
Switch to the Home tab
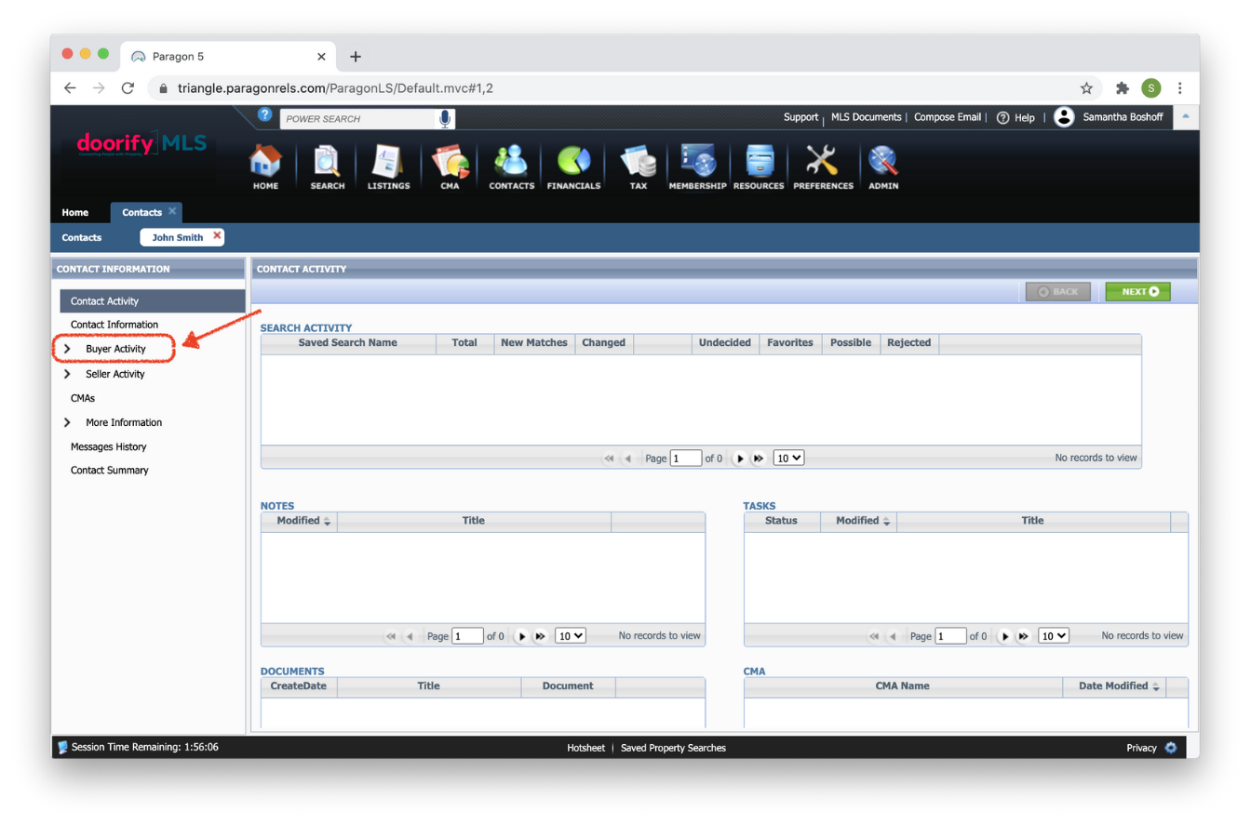(x=75, y=212)
